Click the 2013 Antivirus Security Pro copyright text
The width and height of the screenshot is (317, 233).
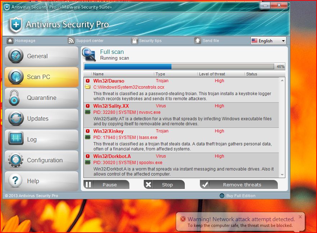pos(31,196)
